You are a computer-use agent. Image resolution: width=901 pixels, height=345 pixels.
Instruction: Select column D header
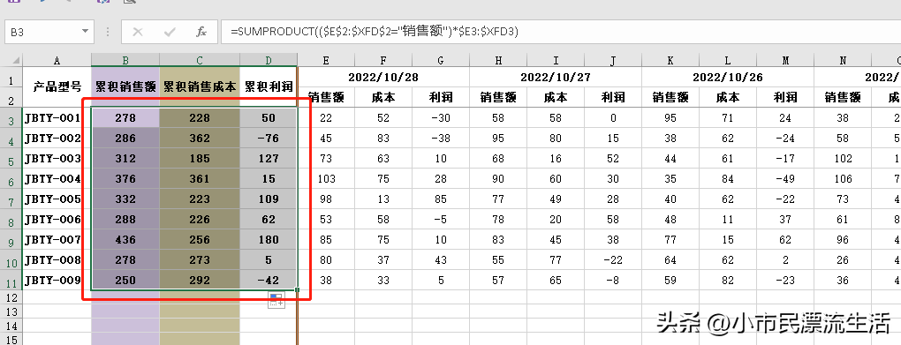269,60
